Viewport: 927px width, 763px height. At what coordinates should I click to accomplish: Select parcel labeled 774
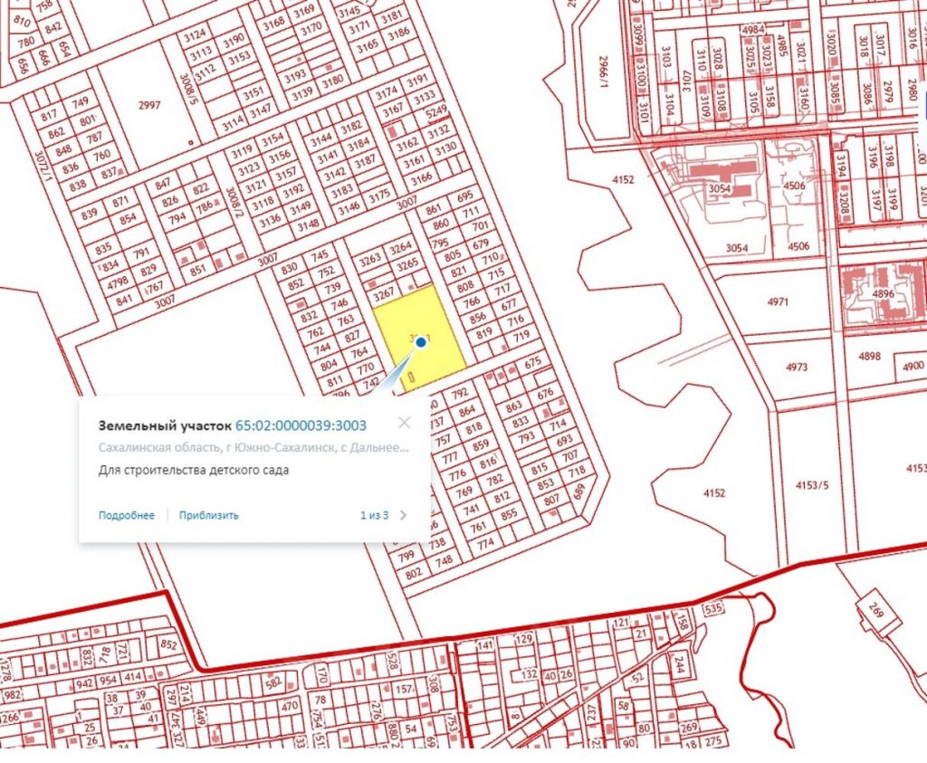(485, 544)
